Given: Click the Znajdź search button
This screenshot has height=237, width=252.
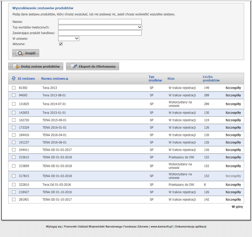Looking at the screenshot, I should coord(26,53).
